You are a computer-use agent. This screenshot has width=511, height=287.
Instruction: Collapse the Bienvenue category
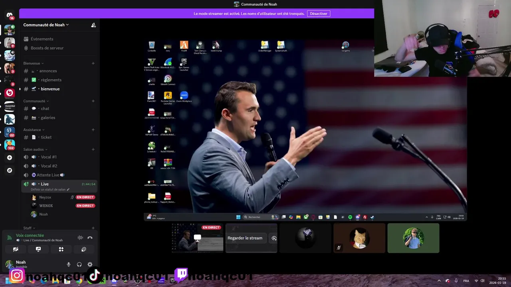tap(34, 63)
